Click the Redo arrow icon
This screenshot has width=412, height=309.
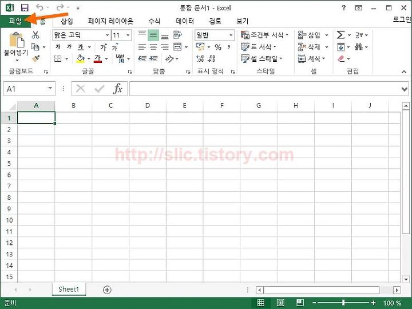click(60, 7)
